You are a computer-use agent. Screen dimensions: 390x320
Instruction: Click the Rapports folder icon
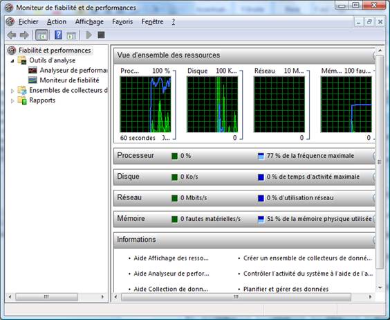pyautogui.click(x=22, y=100)
